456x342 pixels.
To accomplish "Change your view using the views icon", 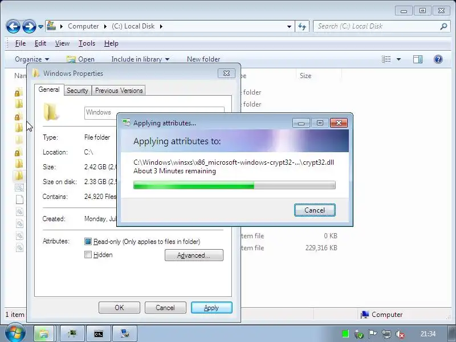I will coord(386,59).
